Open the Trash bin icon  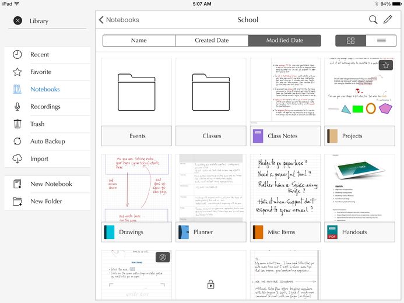(17, 124)
